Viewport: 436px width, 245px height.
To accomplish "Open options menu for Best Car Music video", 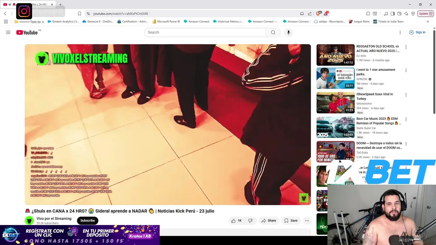I will click(x=406, y=119).
